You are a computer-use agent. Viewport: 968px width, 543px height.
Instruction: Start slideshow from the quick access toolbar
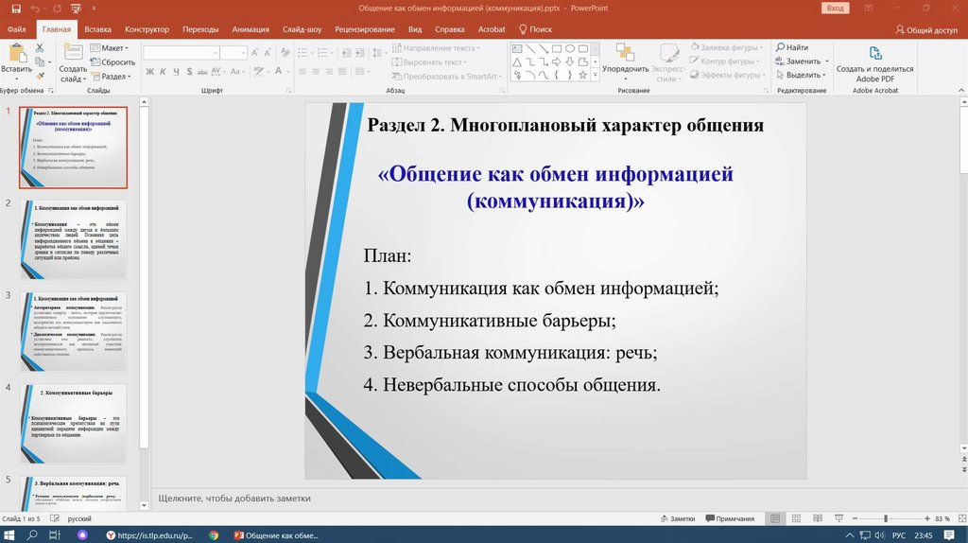76,8
